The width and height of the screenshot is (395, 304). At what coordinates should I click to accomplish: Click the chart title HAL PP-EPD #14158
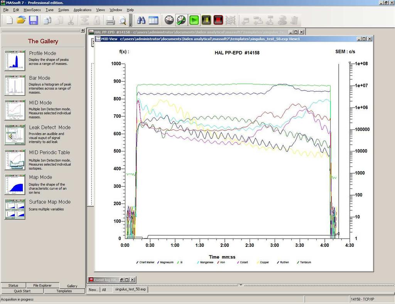(x=237, y=53)
